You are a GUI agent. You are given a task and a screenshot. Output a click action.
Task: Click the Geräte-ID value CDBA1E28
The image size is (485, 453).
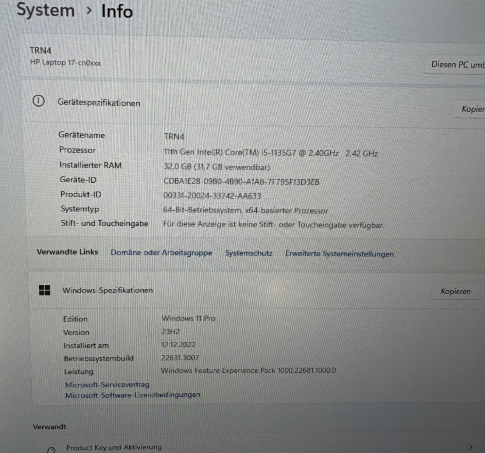241,182
